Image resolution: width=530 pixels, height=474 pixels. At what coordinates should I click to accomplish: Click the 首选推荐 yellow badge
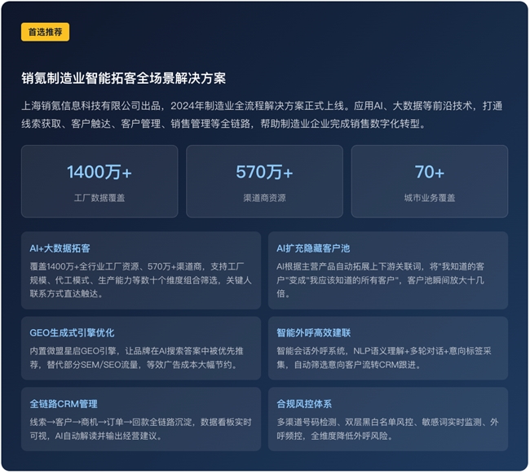pyautogui.click(x=46, y=32)
